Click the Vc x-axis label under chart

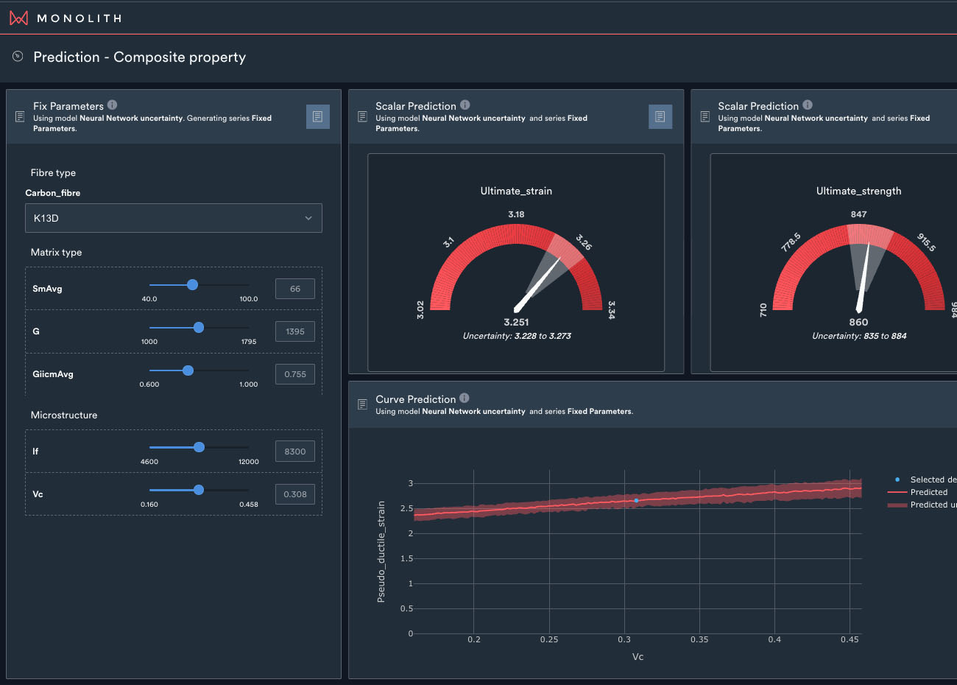point(638,656)
